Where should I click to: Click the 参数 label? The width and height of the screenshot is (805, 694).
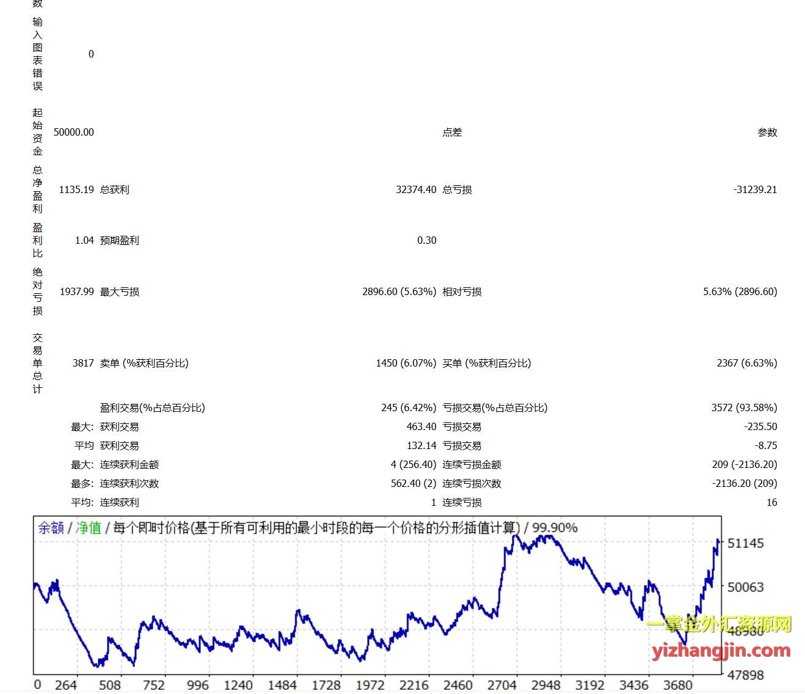tap(767, 133)
